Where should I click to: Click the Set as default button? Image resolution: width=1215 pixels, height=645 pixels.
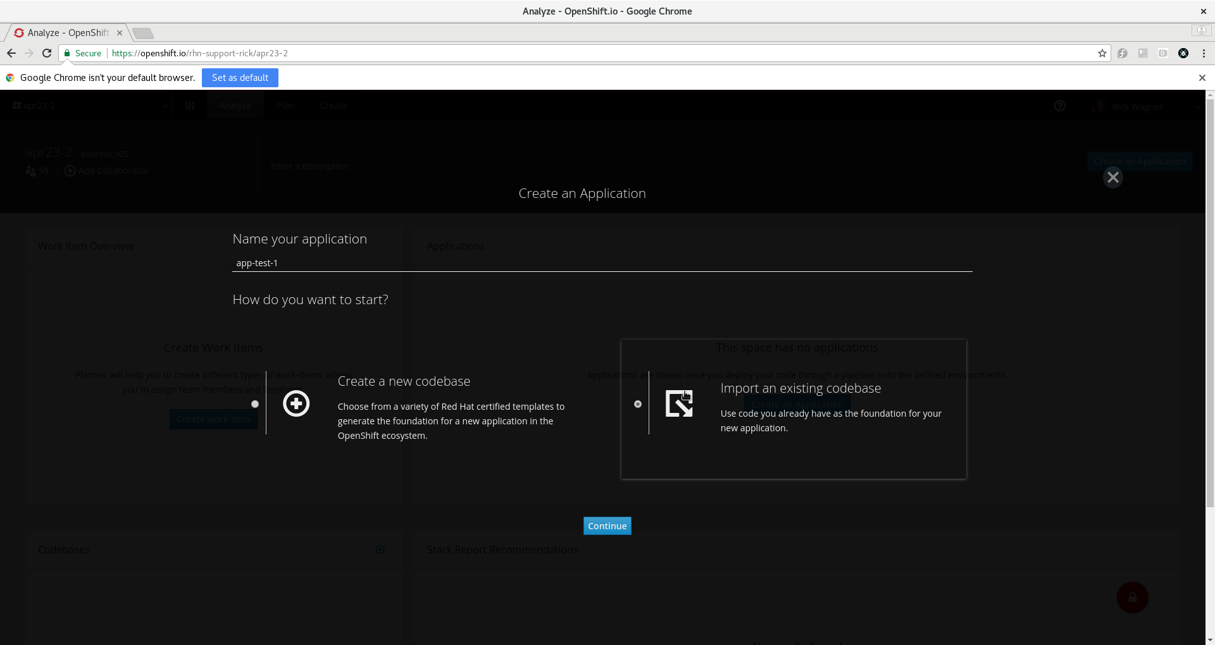point(239,77)
